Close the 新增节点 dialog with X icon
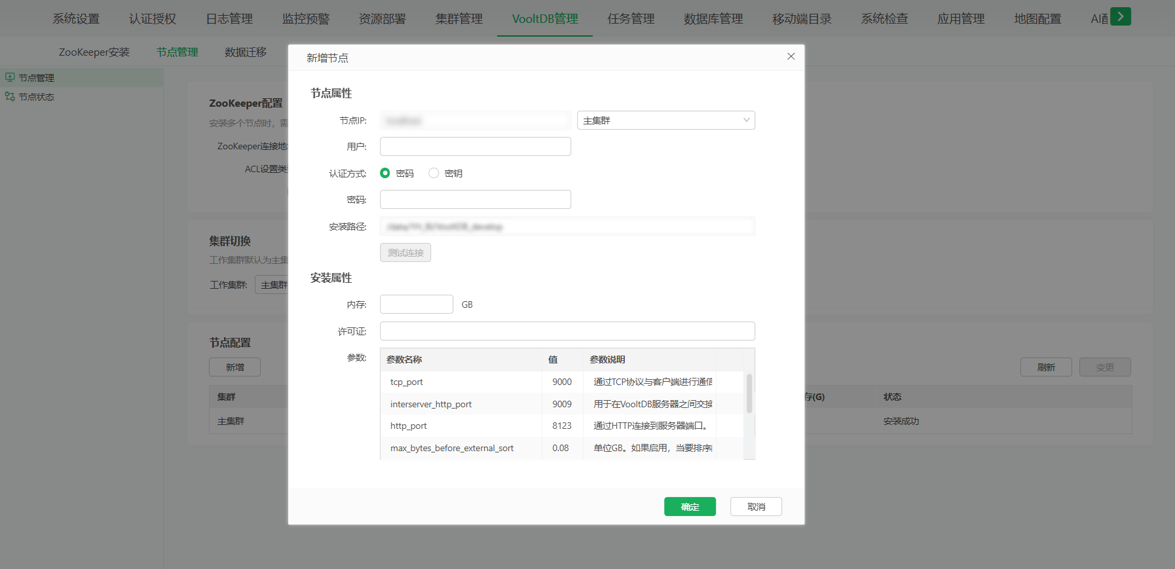The image size is (1175, 569). pos(791,56)
